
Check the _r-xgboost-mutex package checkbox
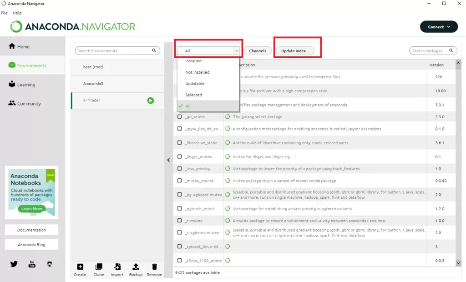click(179, 232)
